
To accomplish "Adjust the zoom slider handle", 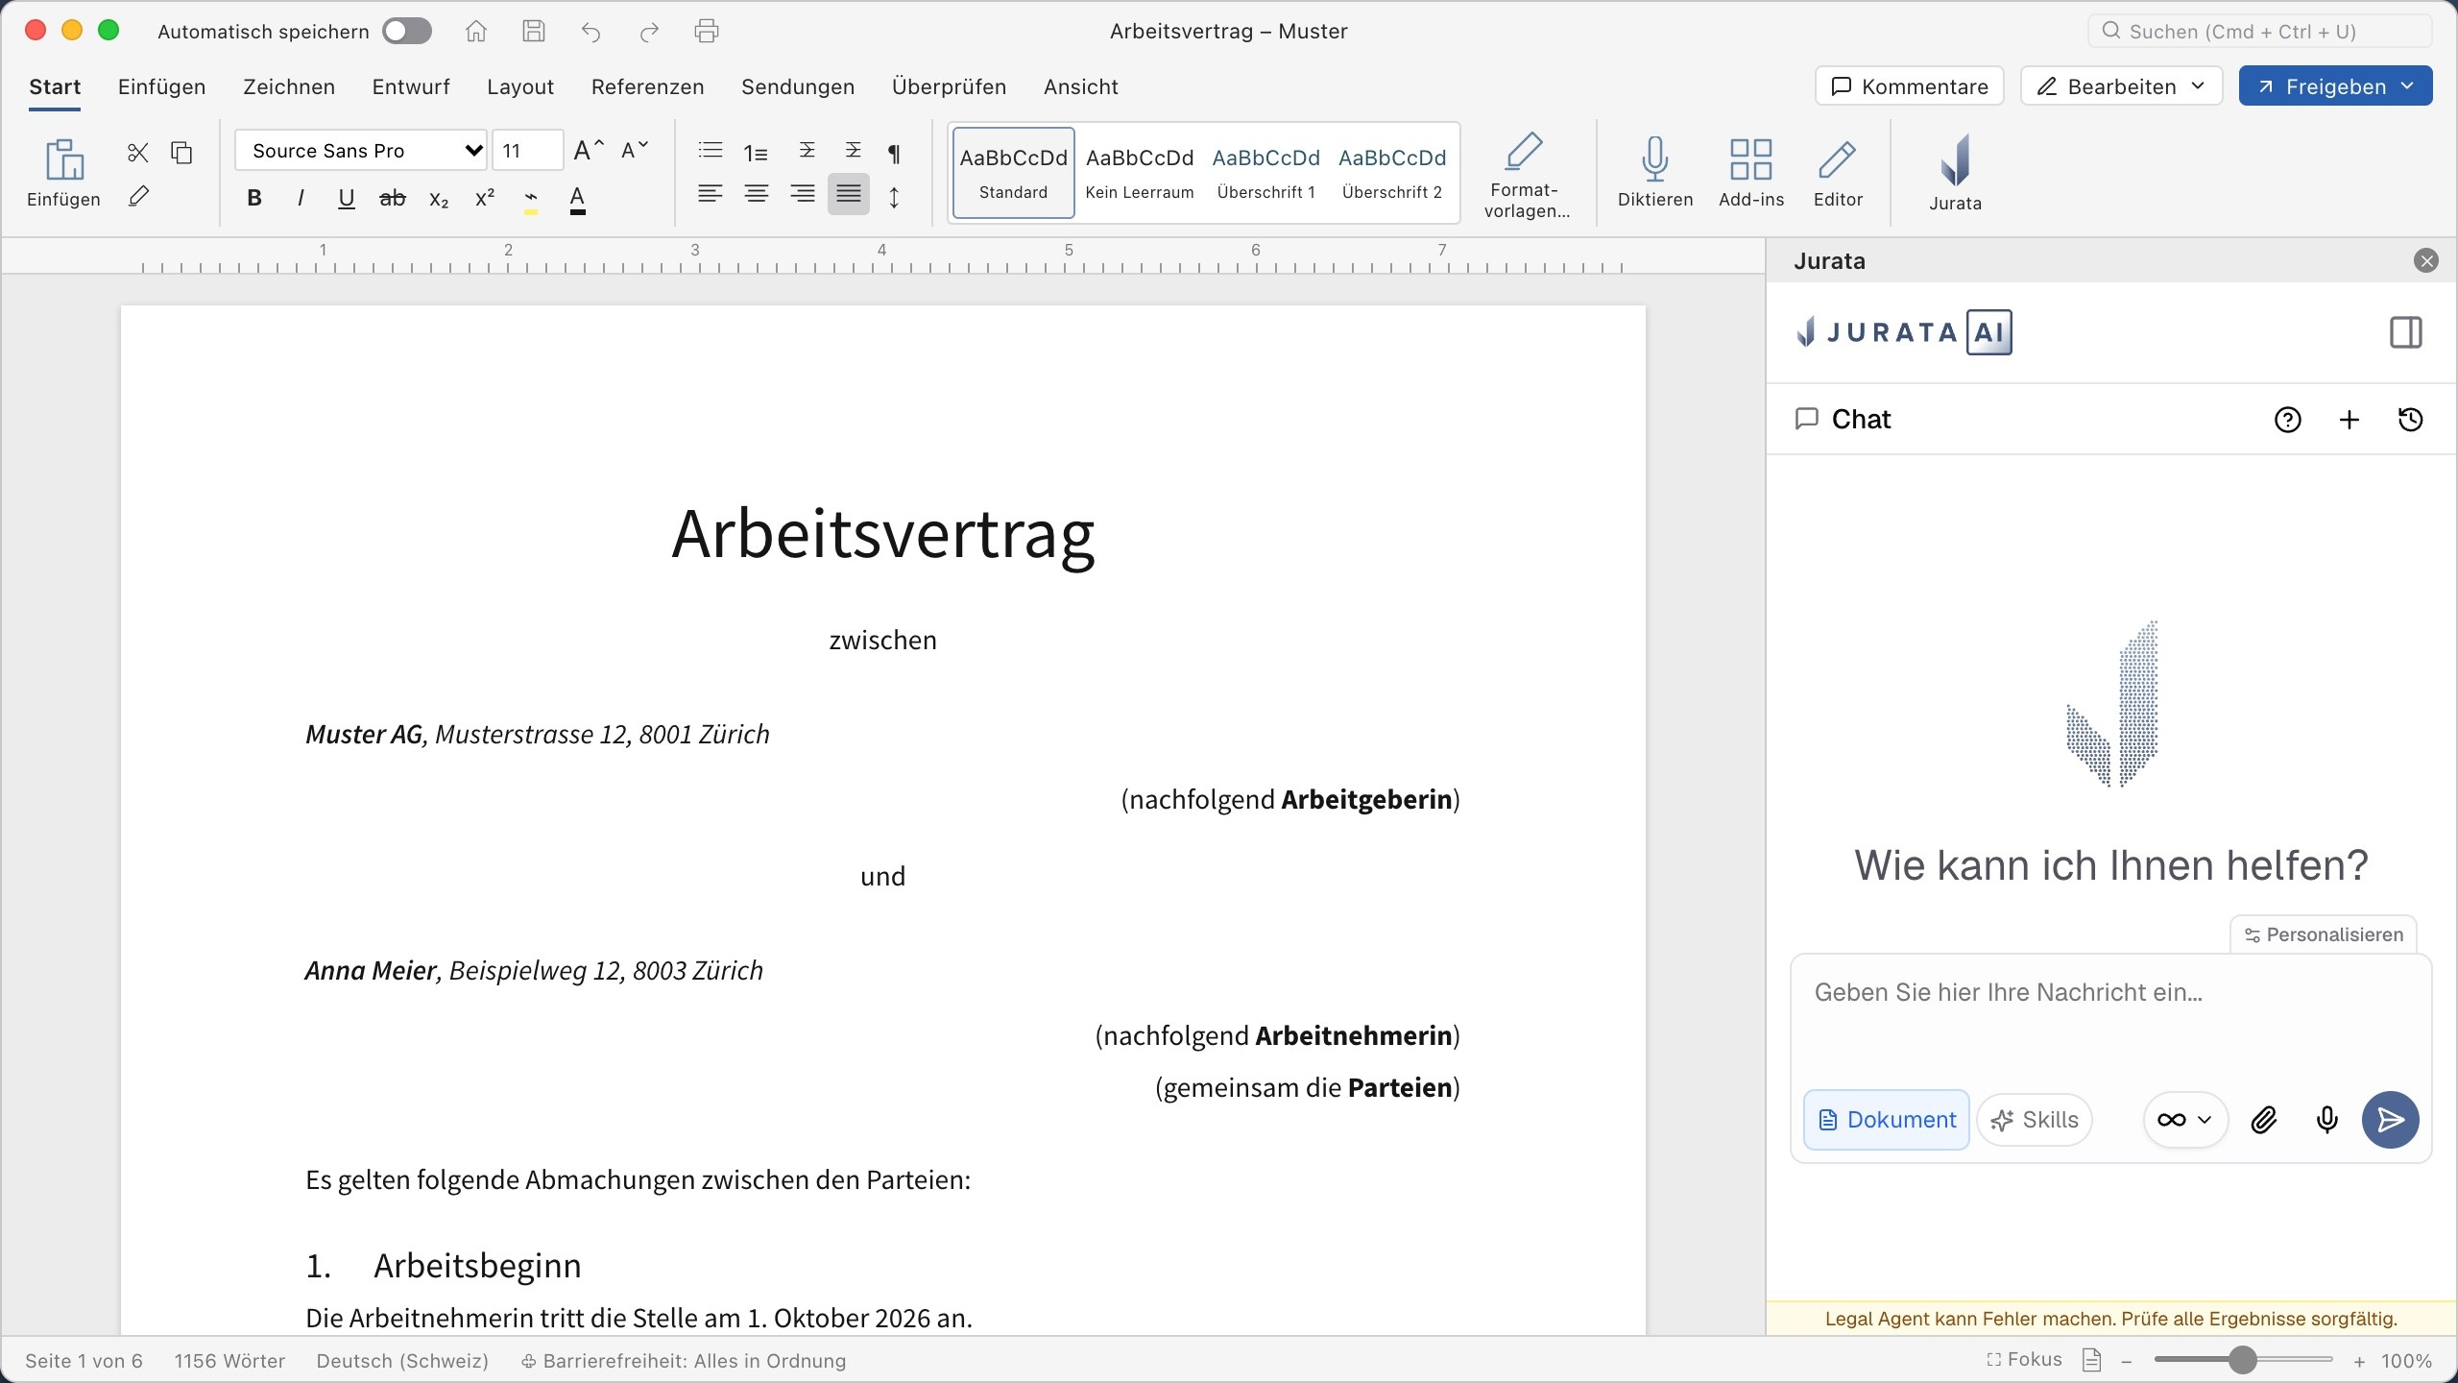I will [x=2242, y=1360].
